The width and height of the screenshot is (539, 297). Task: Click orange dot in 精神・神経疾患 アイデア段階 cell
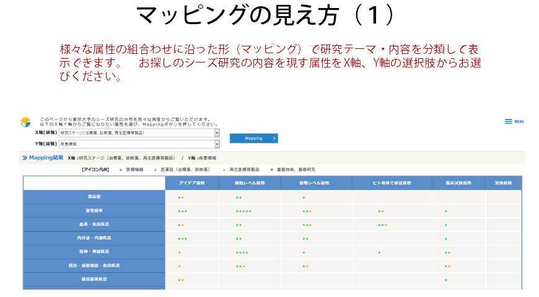point(179,252)
